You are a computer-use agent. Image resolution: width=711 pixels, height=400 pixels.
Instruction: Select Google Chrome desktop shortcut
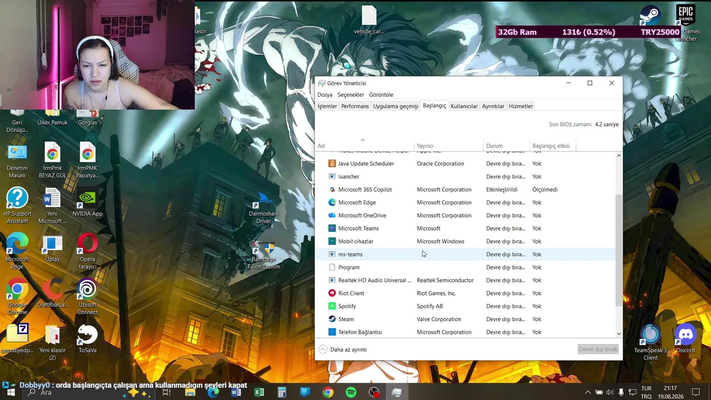pos(17,297)
